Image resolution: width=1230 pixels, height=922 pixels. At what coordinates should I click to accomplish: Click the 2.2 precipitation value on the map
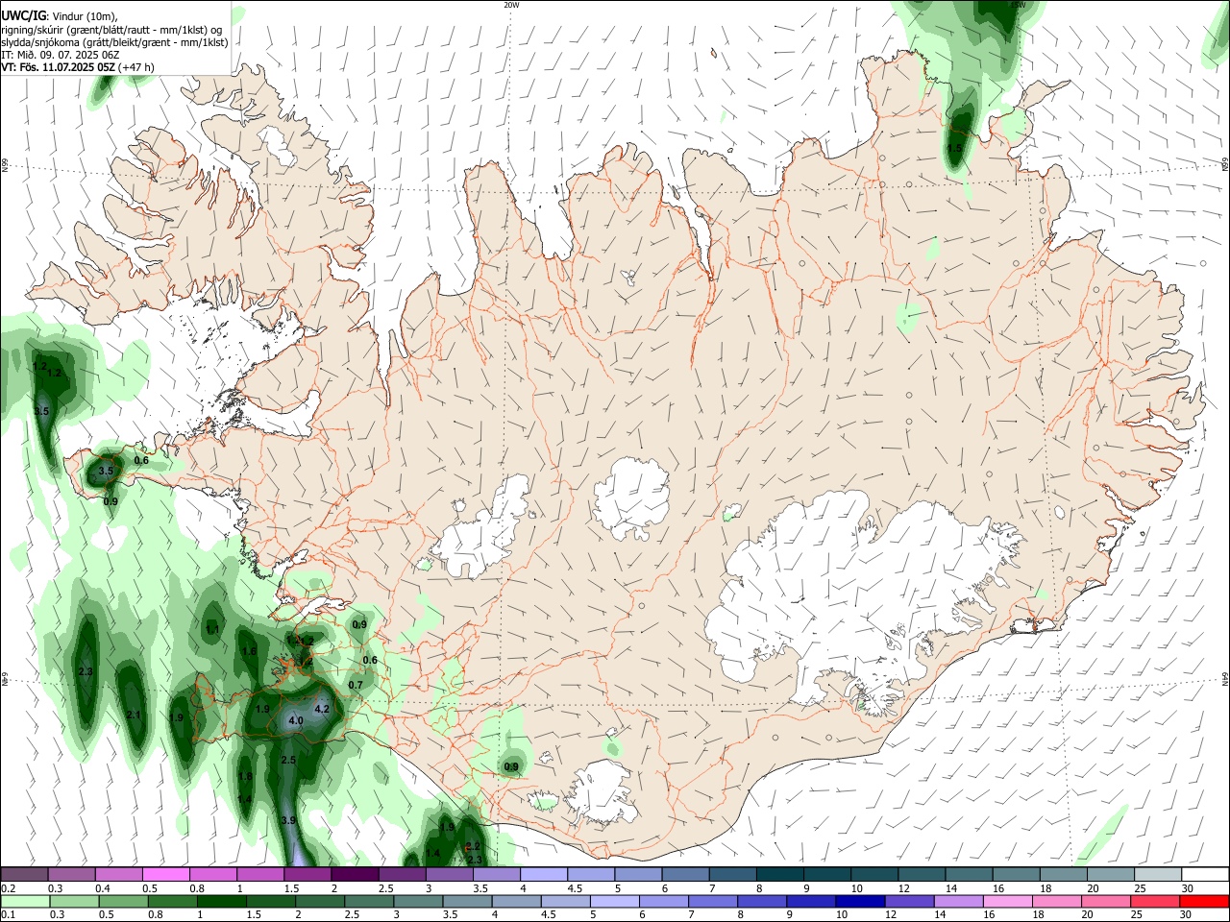[473, 846]
